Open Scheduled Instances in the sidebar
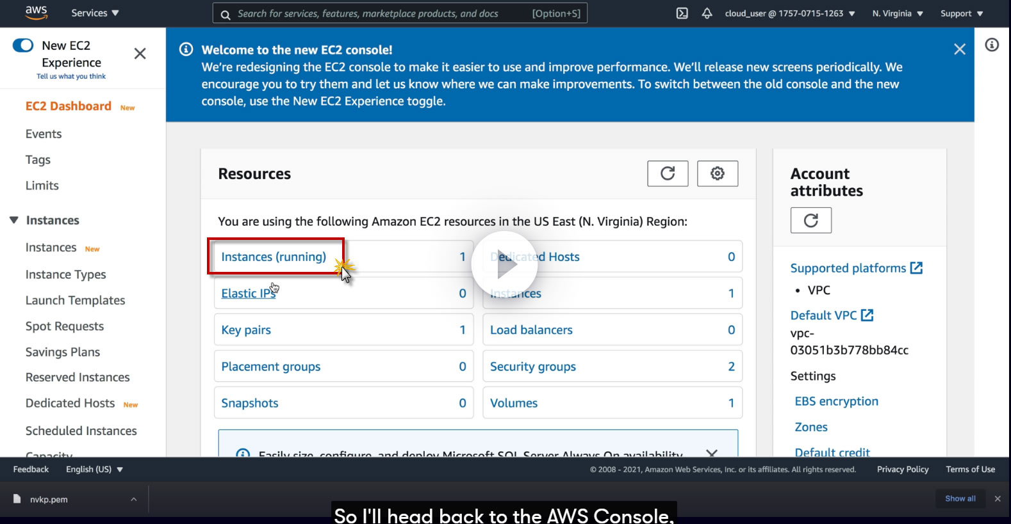This screenshot has height=524, width=1011. tap(81, 431)
